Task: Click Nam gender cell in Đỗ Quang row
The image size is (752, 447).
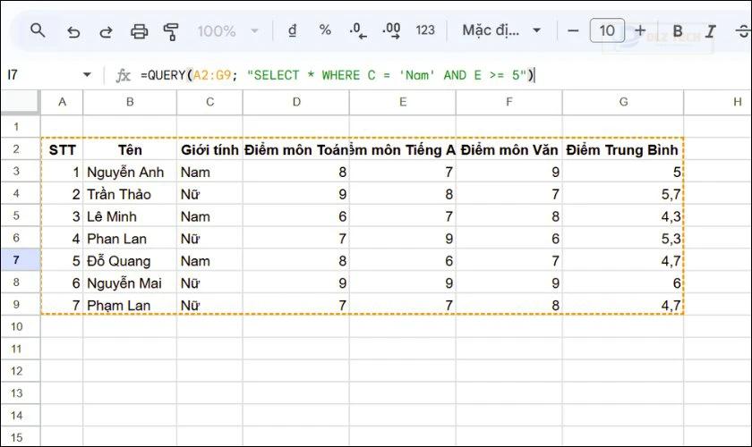Action: tap(209, 261)
